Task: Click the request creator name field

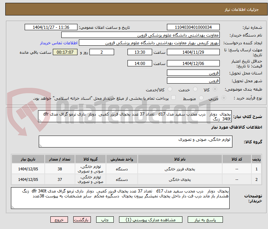Action: coord(149,43)
